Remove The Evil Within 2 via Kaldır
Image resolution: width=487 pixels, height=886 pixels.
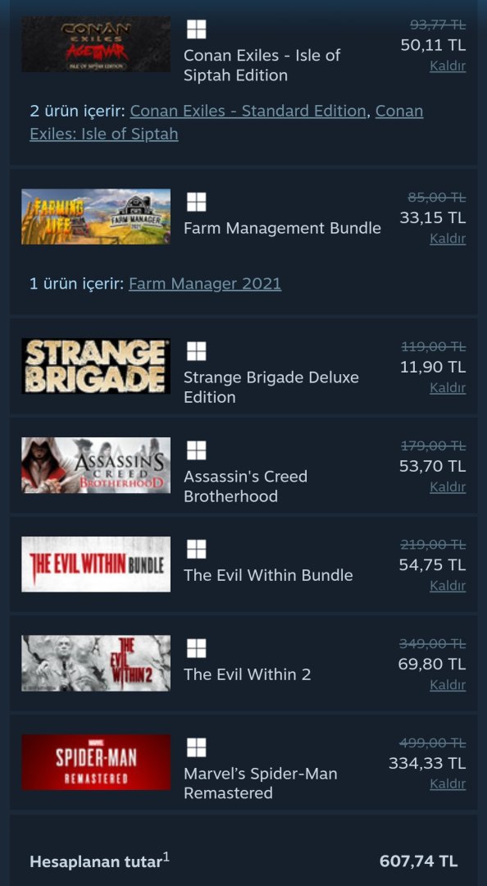[x=448, y=685]
